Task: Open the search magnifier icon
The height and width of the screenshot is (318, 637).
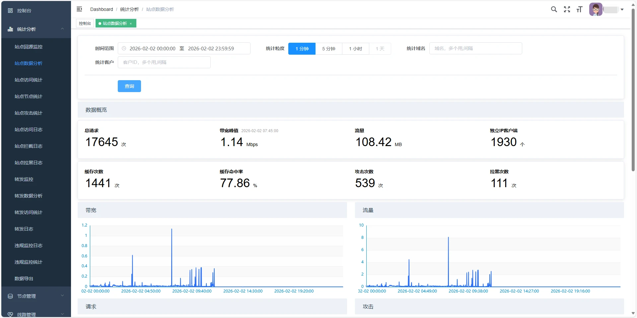Action: tap(554, 9)
